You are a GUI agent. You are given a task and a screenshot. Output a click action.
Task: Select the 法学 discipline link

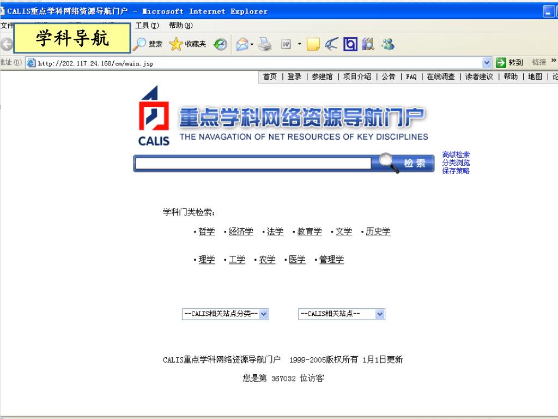pyautogui.click(x=275, y=231)
